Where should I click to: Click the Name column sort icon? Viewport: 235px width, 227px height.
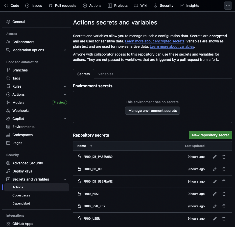tap(90, 146)
